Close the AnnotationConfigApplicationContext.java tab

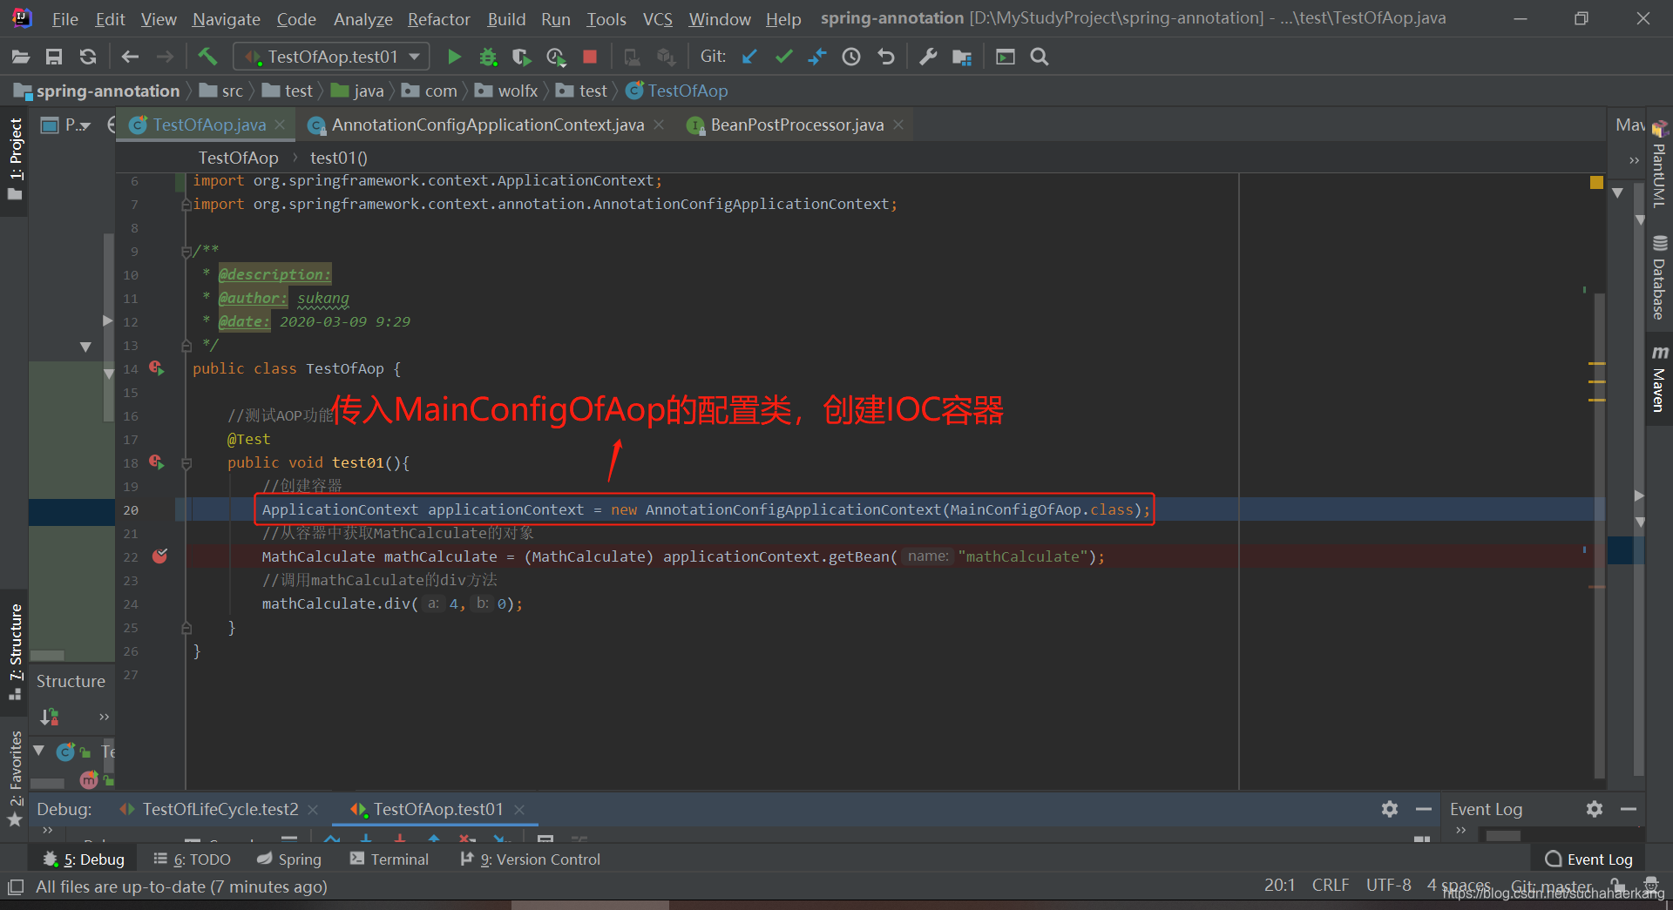[659, 125]
